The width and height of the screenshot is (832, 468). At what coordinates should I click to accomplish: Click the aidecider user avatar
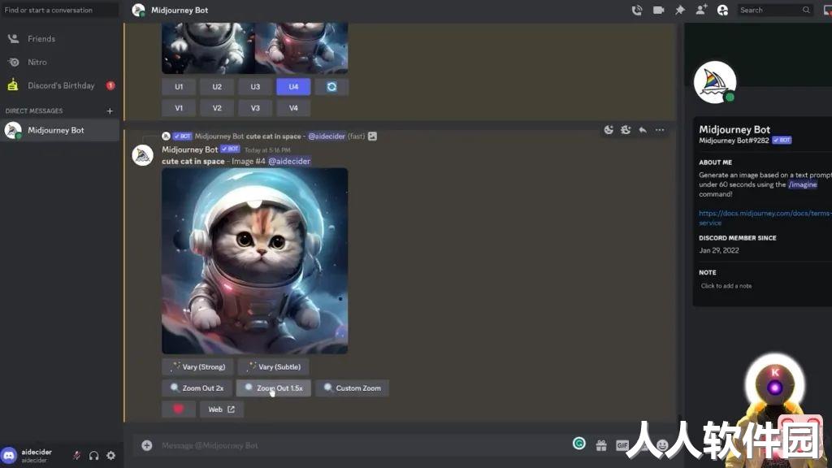coord(9,455)
